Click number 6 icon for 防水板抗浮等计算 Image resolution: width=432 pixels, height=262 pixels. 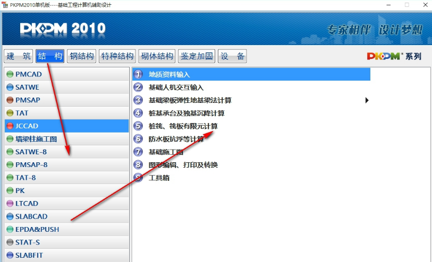click(x=138, y=139)
